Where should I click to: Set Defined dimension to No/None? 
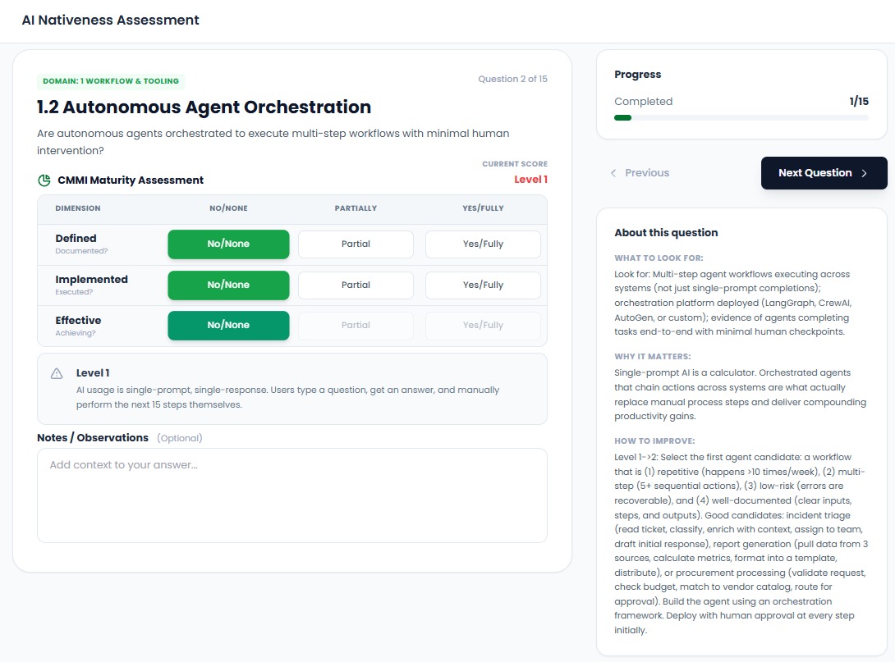(x=228, y=244)
